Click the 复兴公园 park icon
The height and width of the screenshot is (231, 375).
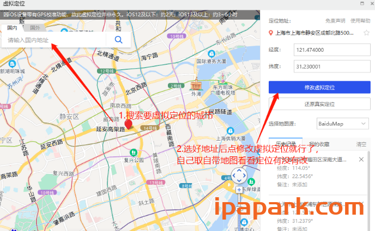click(x=134, y=152)
